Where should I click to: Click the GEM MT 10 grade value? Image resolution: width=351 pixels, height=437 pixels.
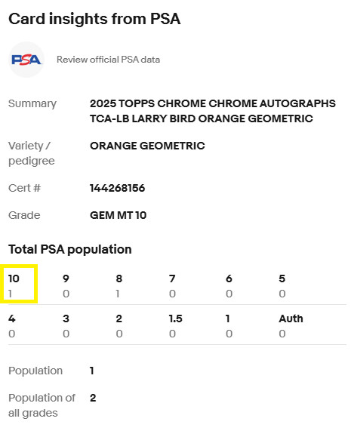(x=119, y=215)
